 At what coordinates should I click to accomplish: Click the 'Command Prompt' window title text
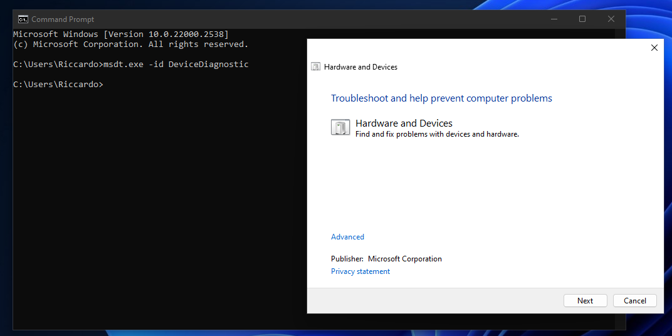[x=63, y=19]
